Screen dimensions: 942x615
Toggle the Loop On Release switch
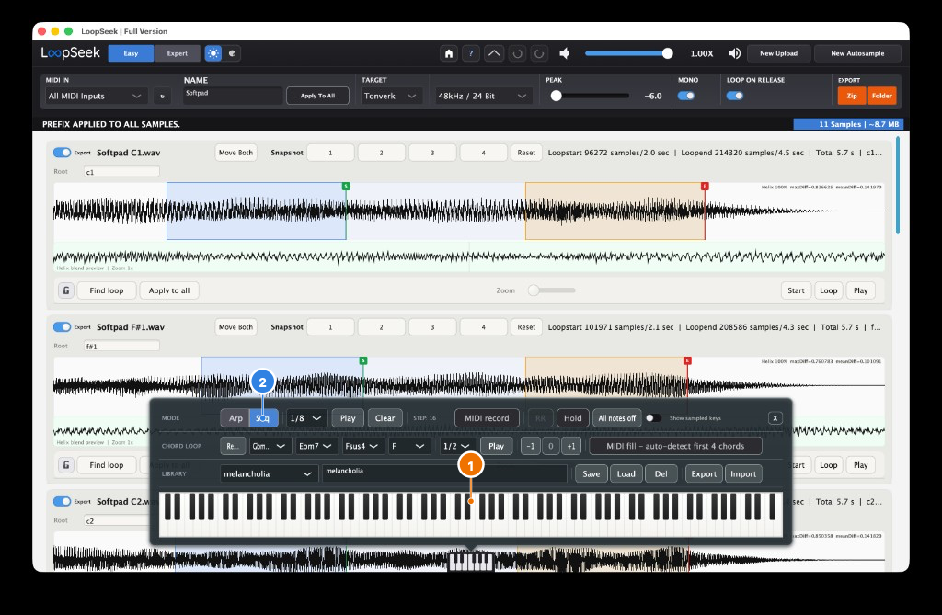735,96
